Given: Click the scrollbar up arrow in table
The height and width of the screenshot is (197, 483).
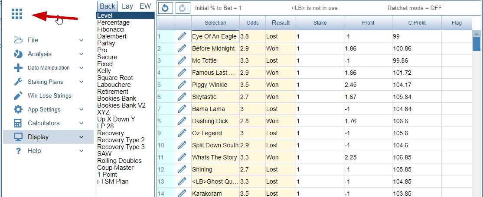Looking at the screenshot, I should [476, 34].
